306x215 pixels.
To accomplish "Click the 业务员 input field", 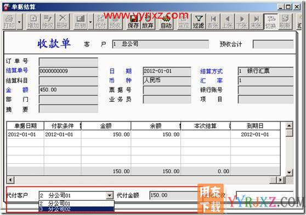I will [x=167, y=99].
